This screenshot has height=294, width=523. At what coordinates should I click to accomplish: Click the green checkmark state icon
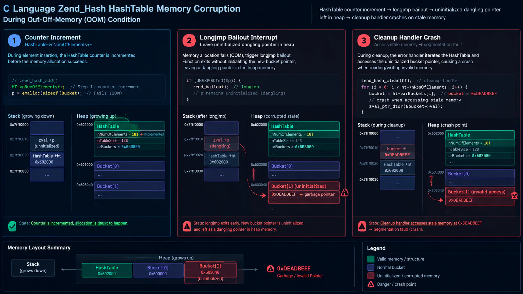12,226
